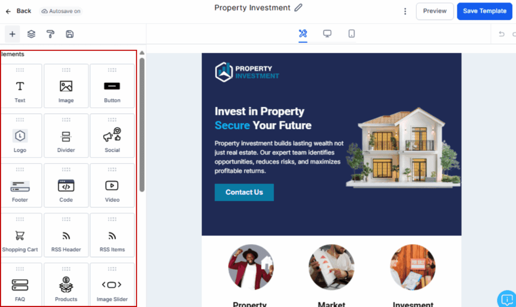Select the Image element block
Image resolution: width=516 pixels, height=307 pixels.
coord(66,86)
